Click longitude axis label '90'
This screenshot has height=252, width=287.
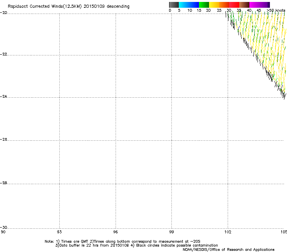click(3, 232)
